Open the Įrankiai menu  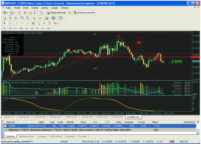coord(45,8)
